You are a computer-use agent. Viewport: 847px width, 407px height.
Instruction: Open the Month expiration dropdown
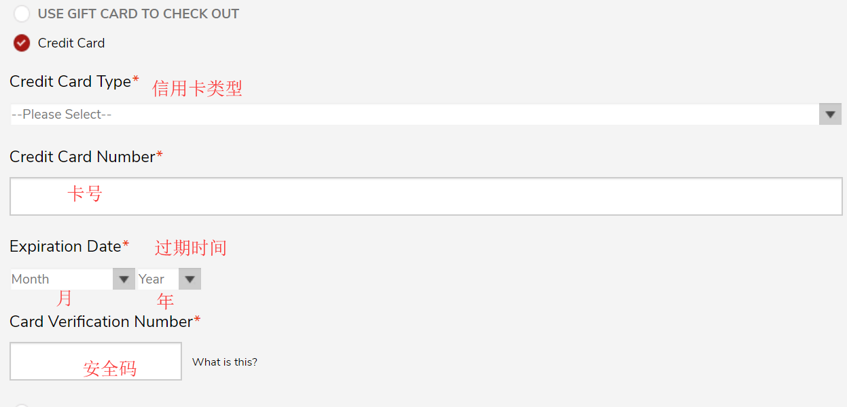click(61, 279)
